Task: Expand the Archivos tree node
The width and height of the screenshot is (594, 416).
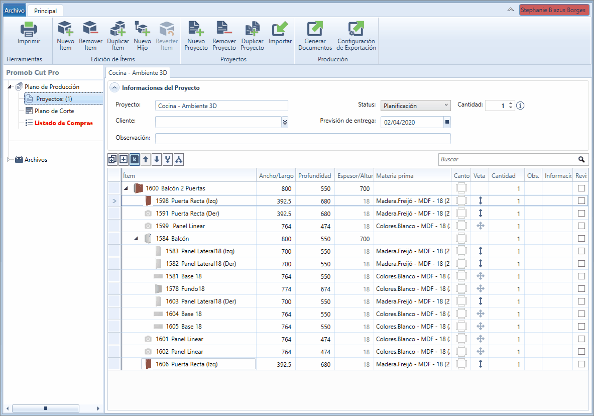Action: 9,160
